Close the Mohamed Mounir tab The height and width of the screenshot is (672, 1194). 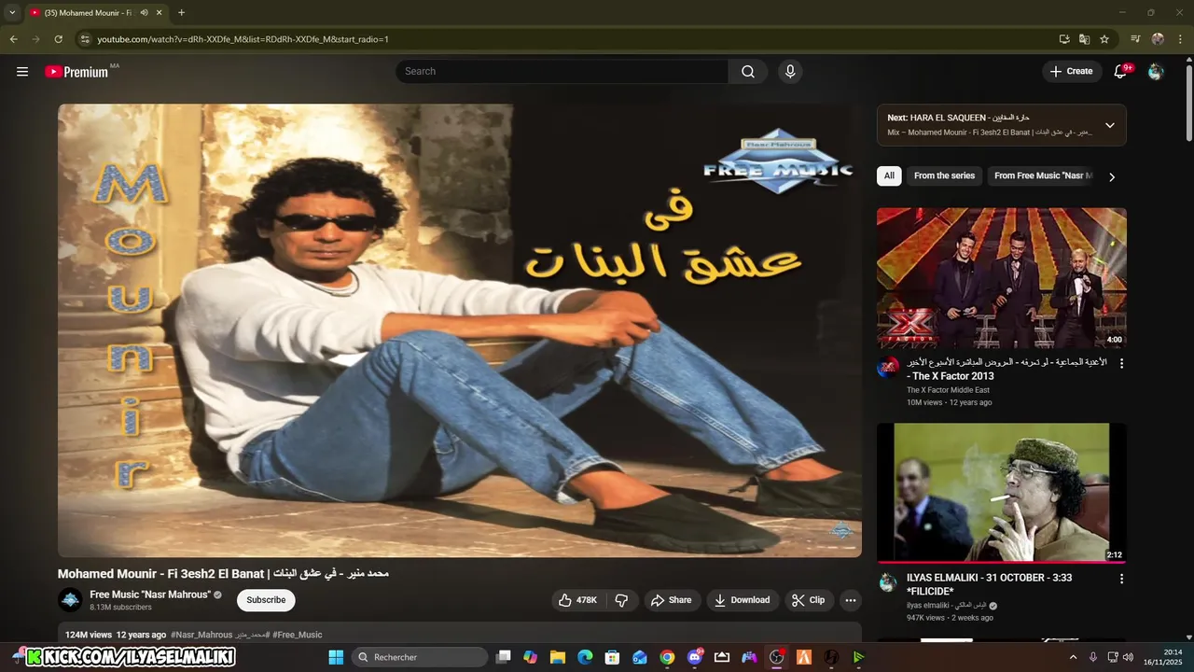pos(160,13)
